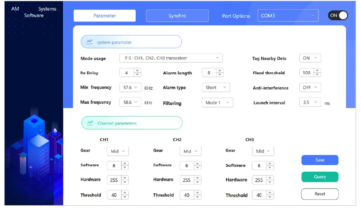The image size is (361, 208).
Task: Increase the CH3 Hardware value
Action: [x=270, y=178]
